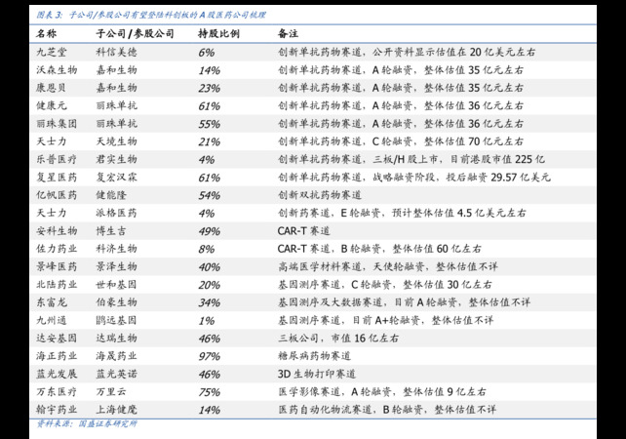Click the '复宏汉霖' subsidiary cell
Screen dimensions: 626x439
[116, 177]
